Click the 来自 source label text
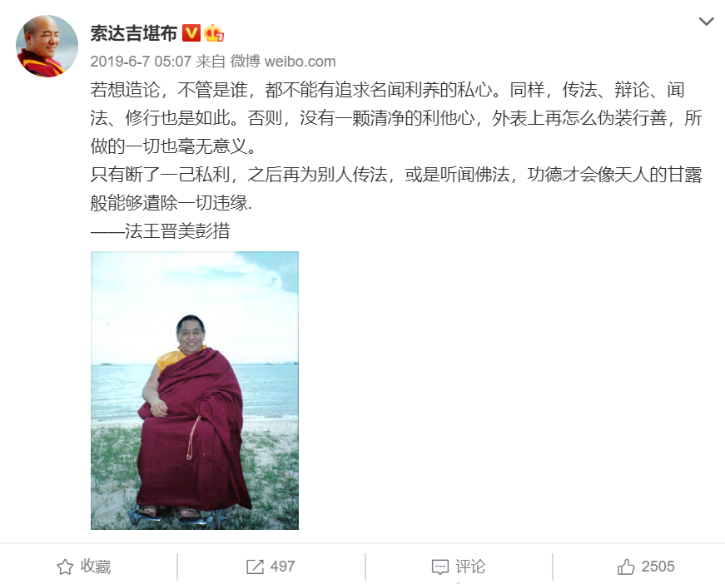This screenshot has height=584, width=725. [x=211, y=62]
